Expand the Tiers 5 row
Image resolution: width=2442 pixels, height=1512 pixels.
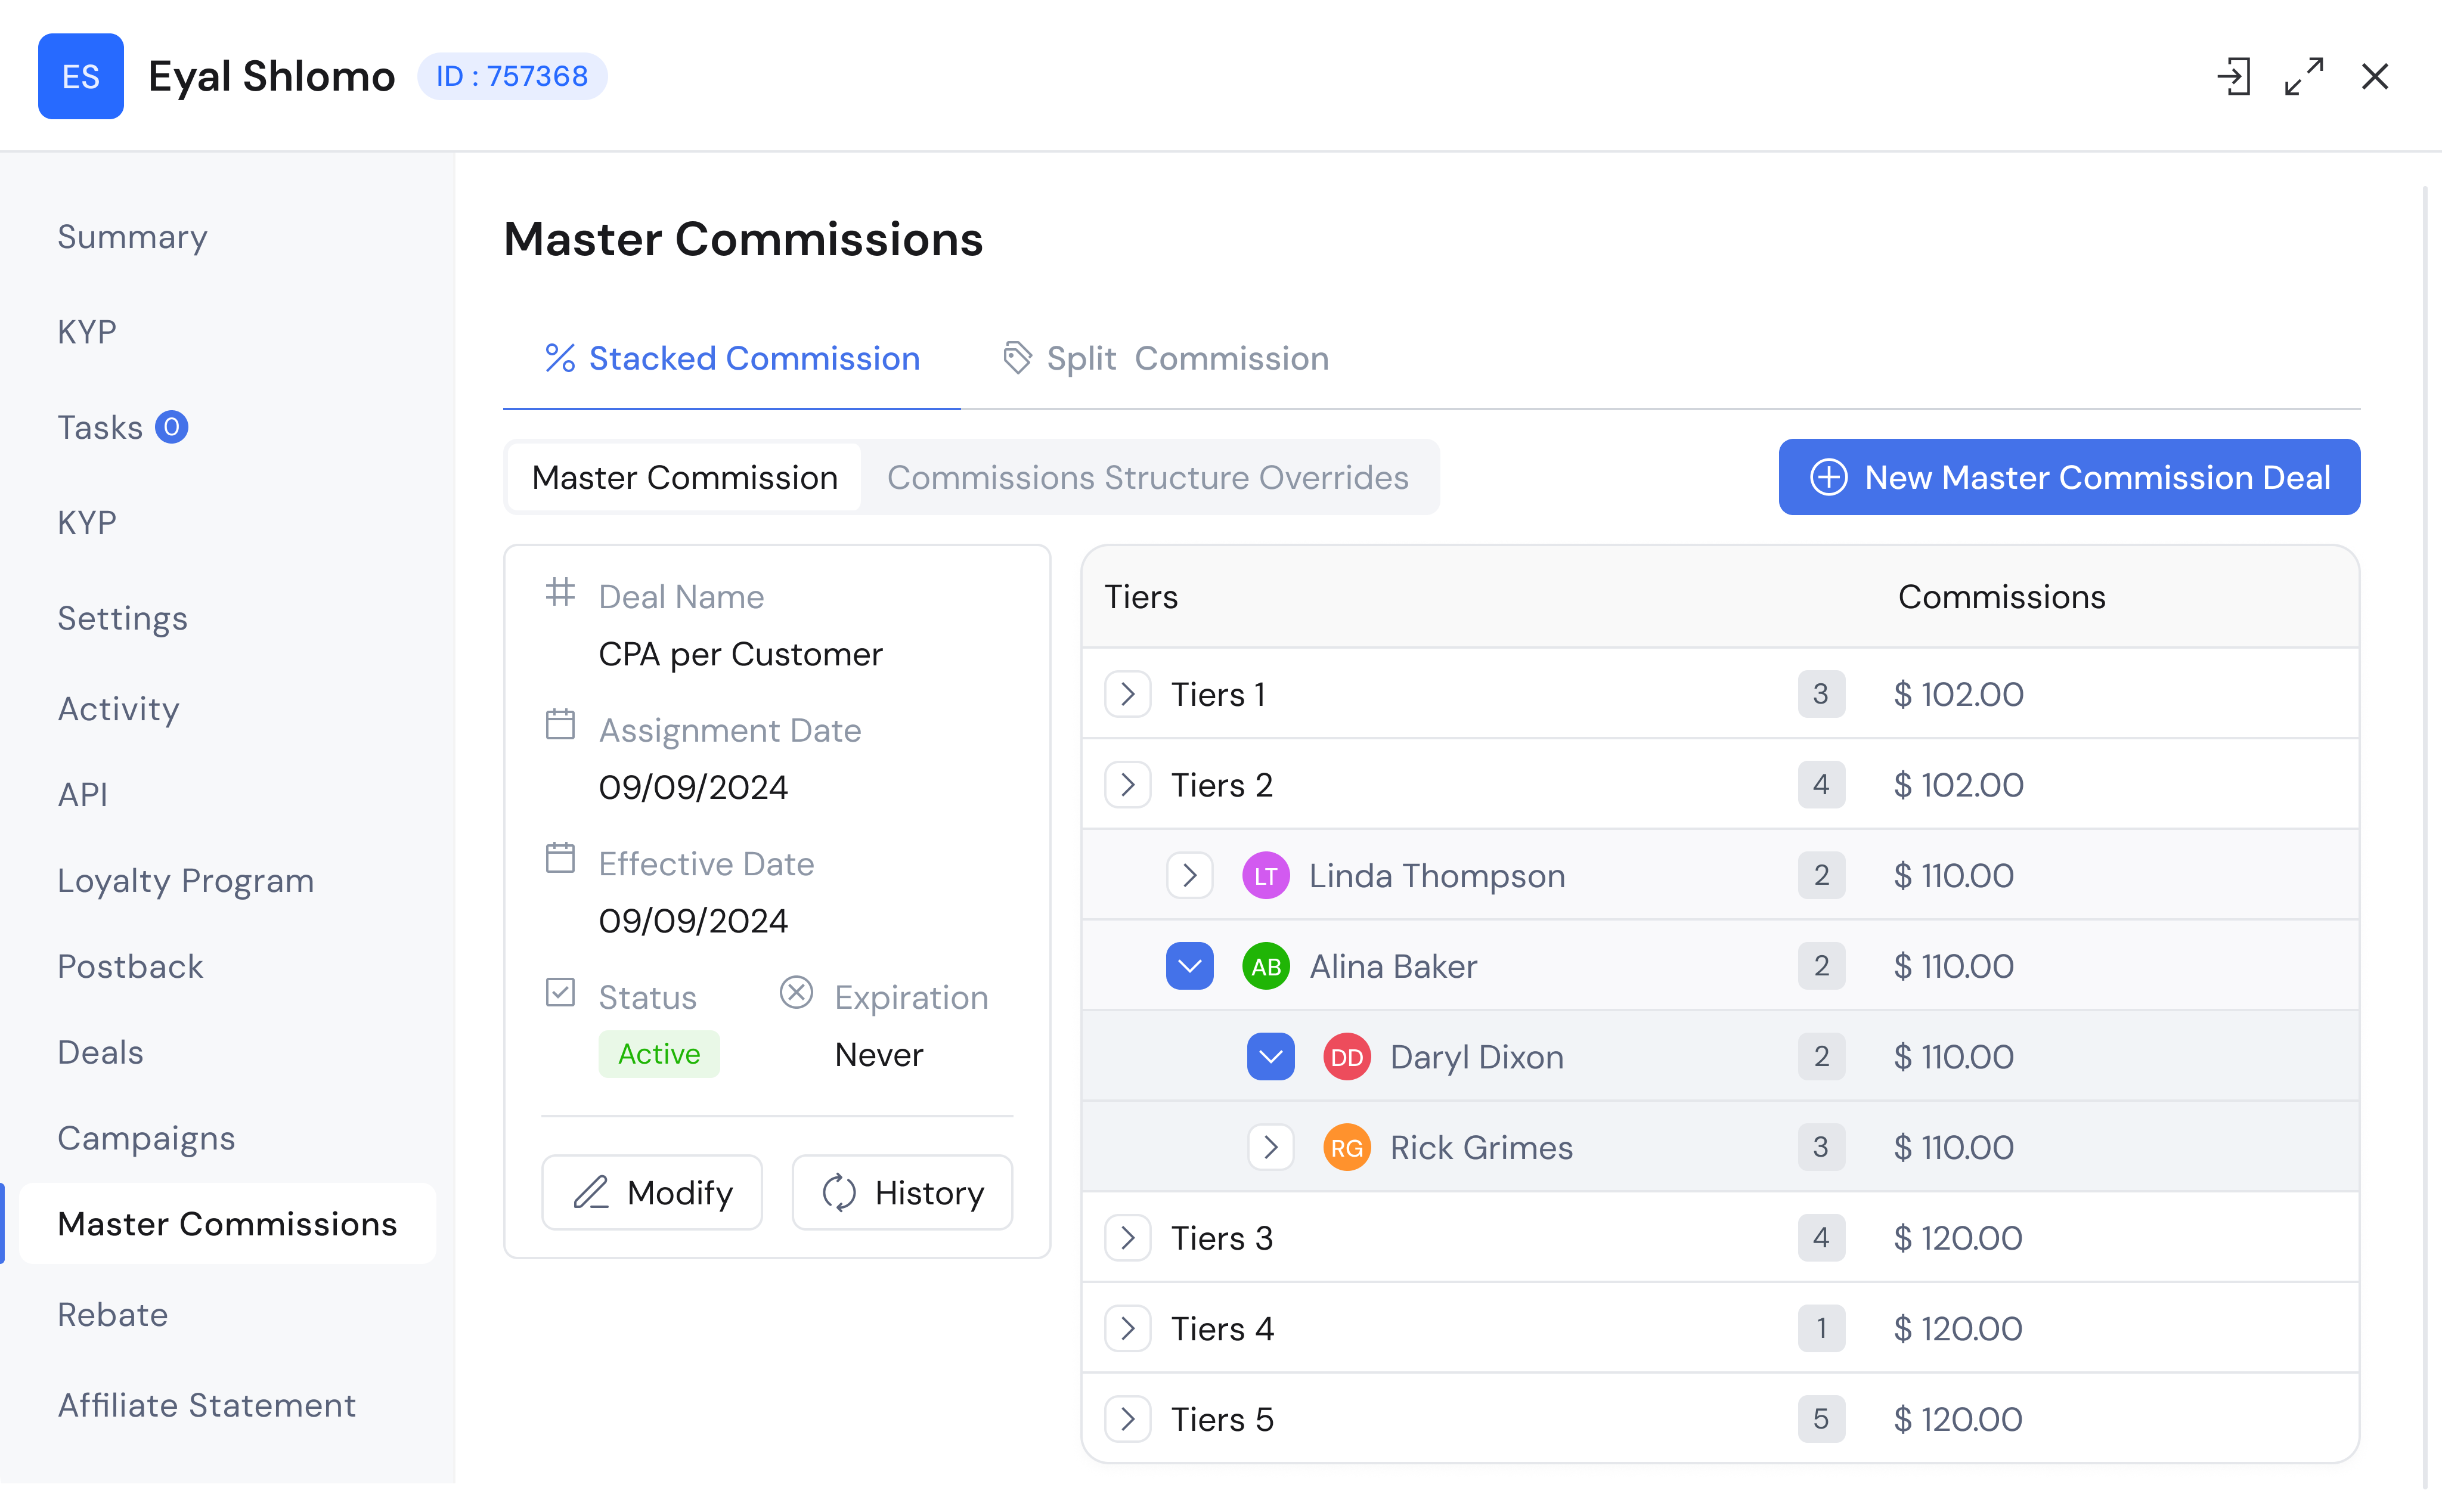tap(1128, 1419)
